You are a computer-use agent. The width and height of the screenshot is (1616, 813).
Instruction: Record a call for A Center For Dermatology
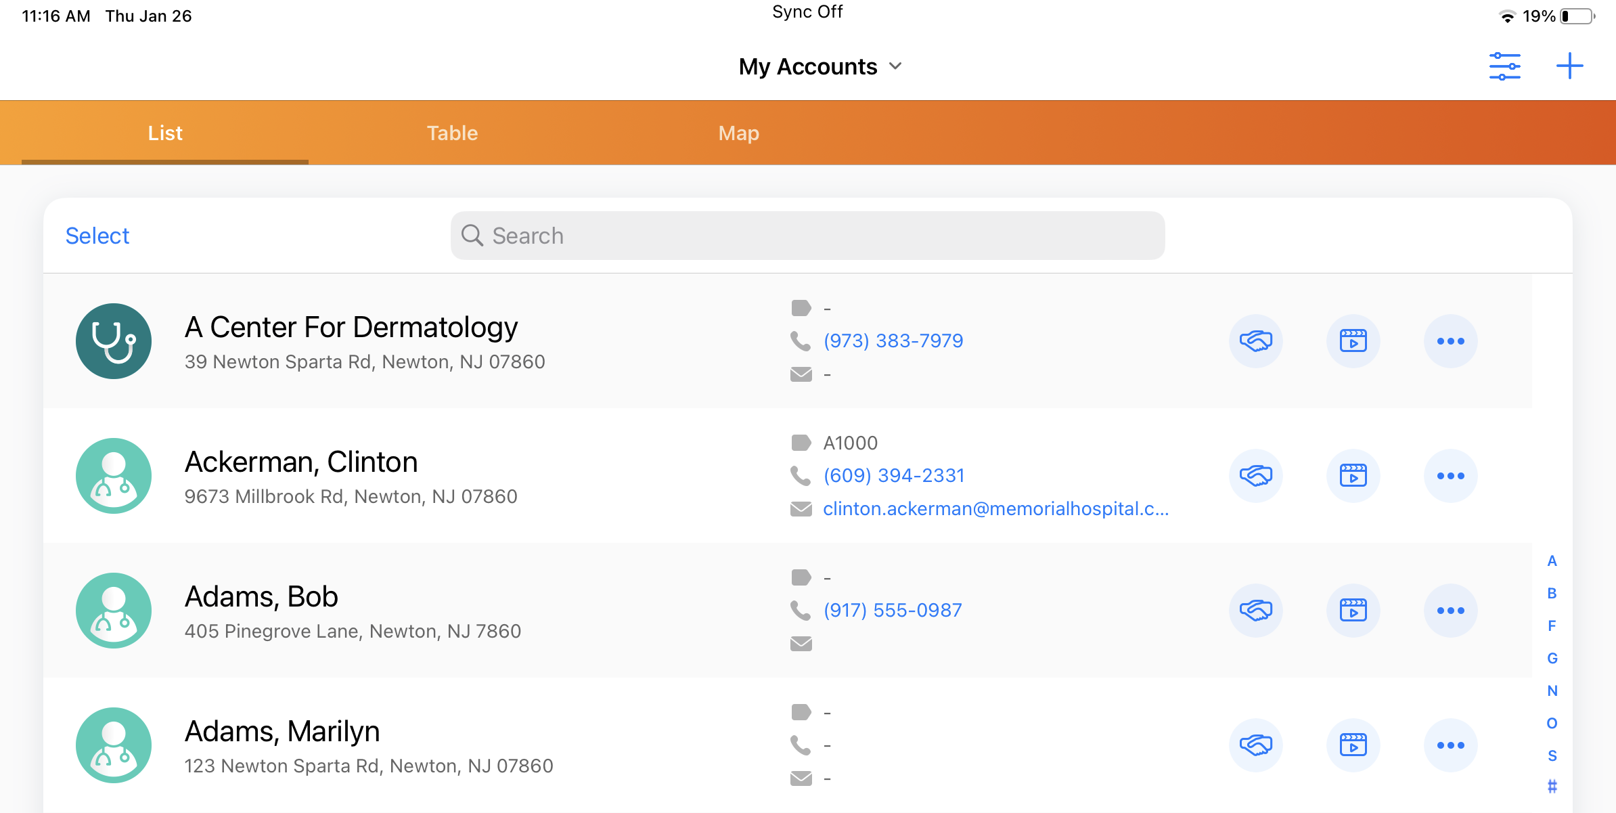(1255, 341)
